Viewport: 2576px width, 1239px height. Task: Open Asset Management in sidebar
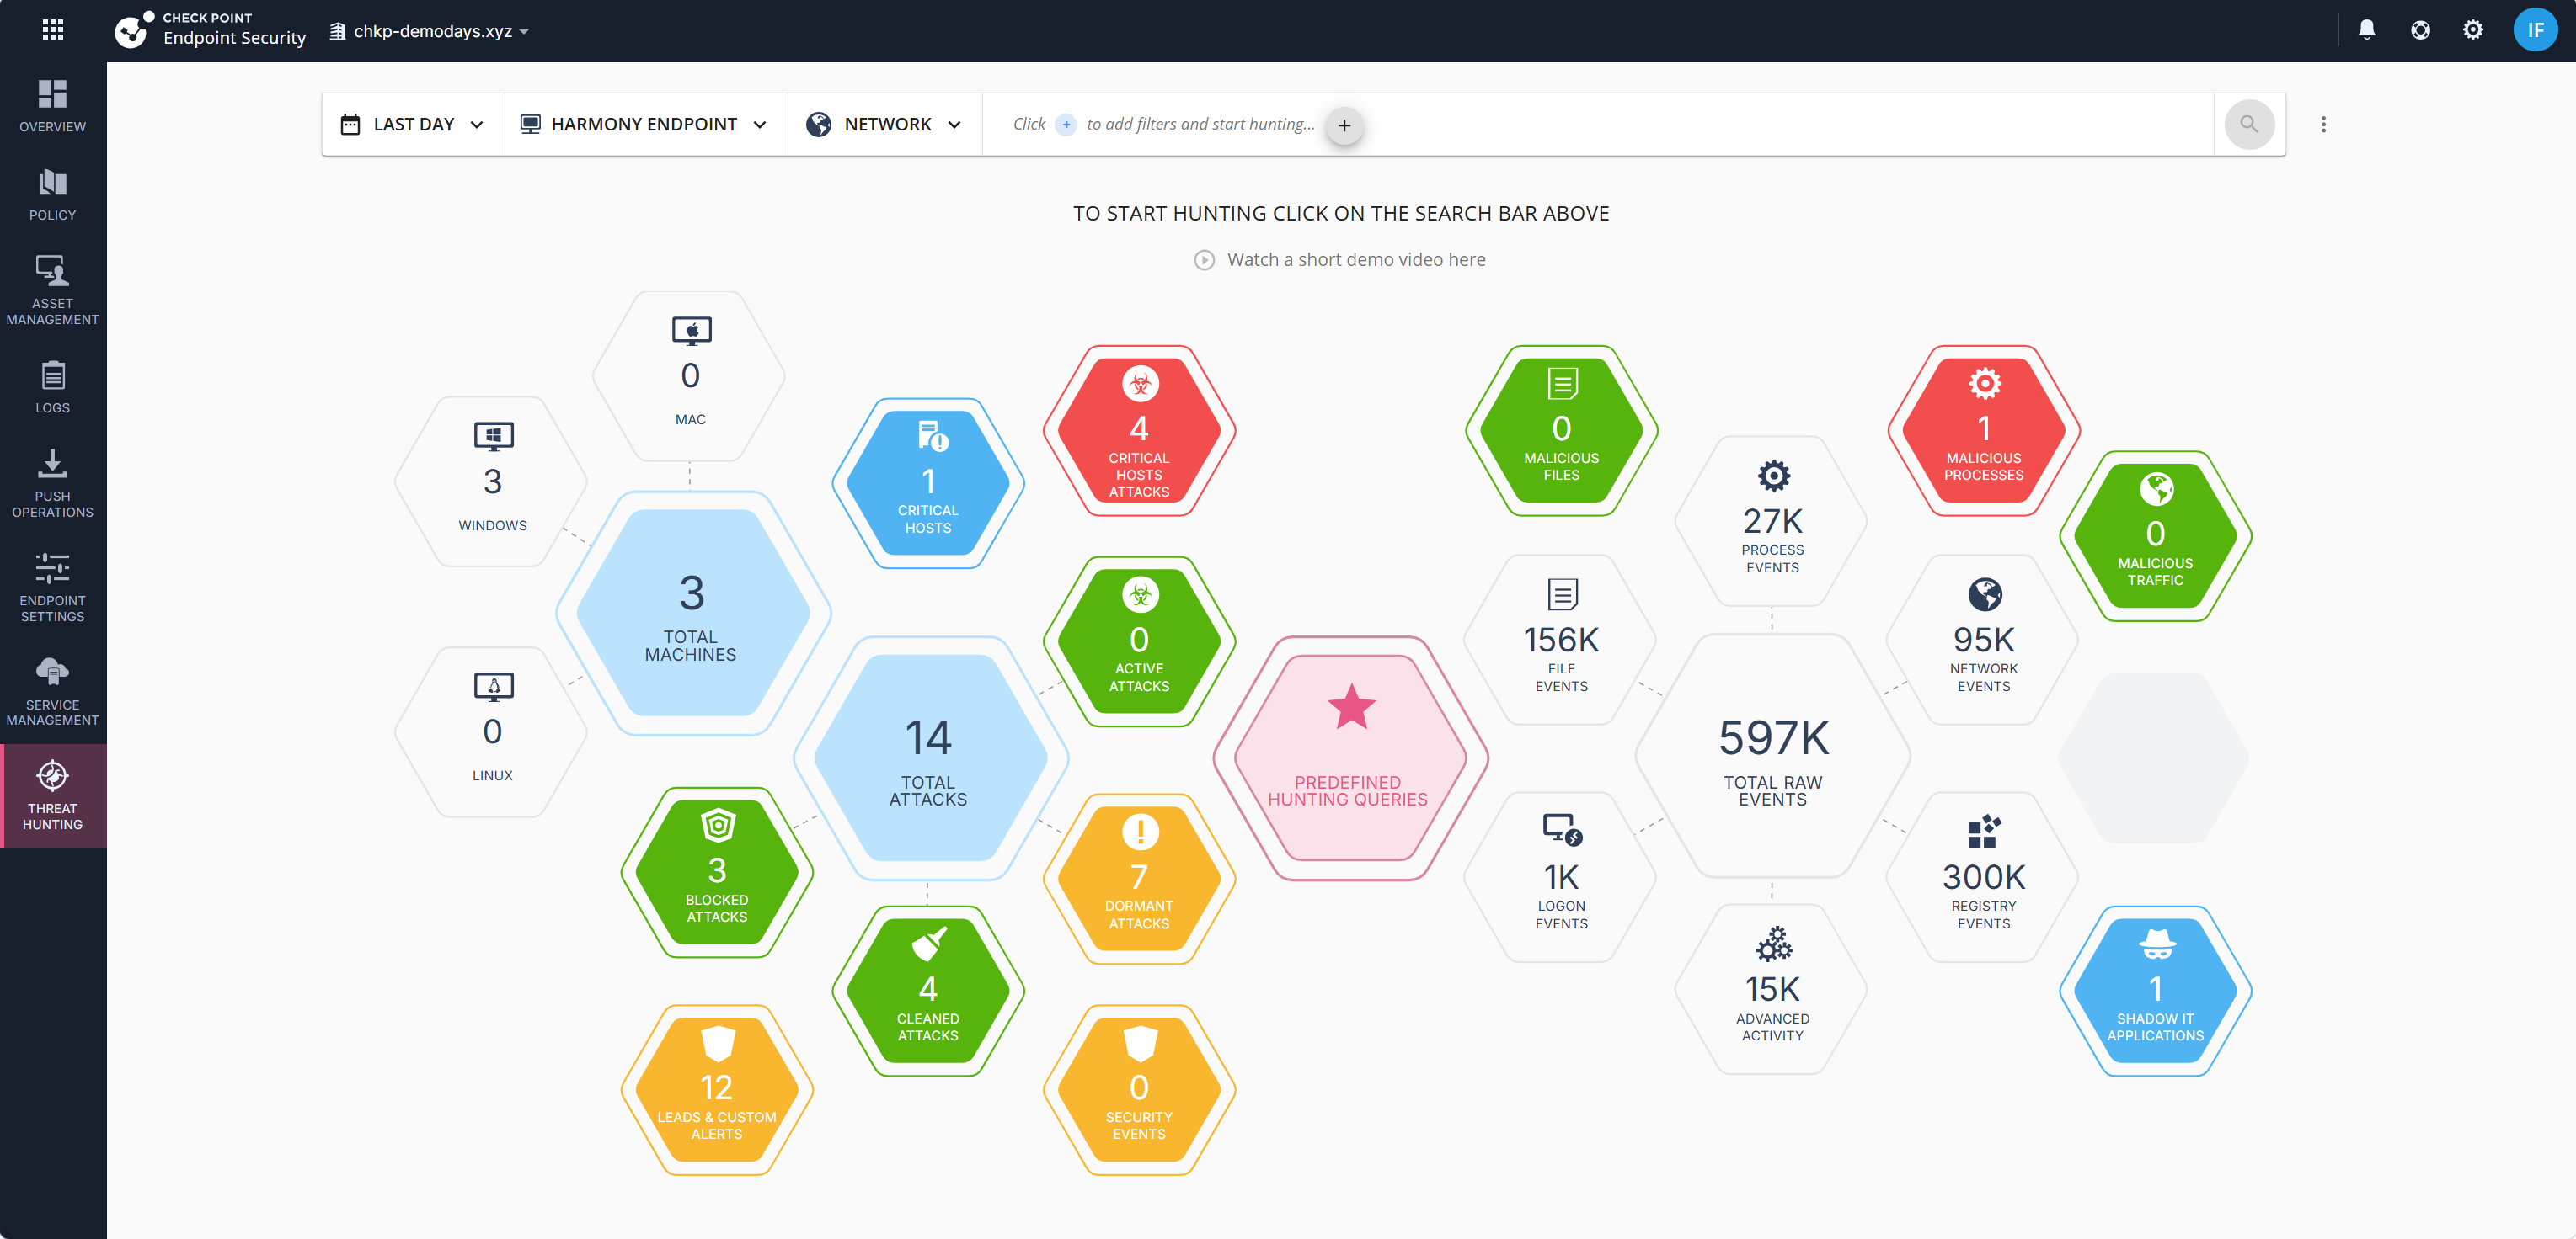tap(53, 290)
